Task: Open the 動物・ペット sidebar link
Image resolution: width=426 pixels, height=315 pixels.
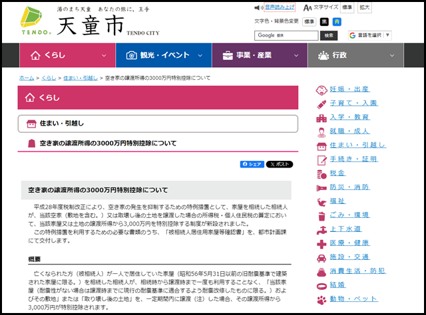Action: click(353, 299)
